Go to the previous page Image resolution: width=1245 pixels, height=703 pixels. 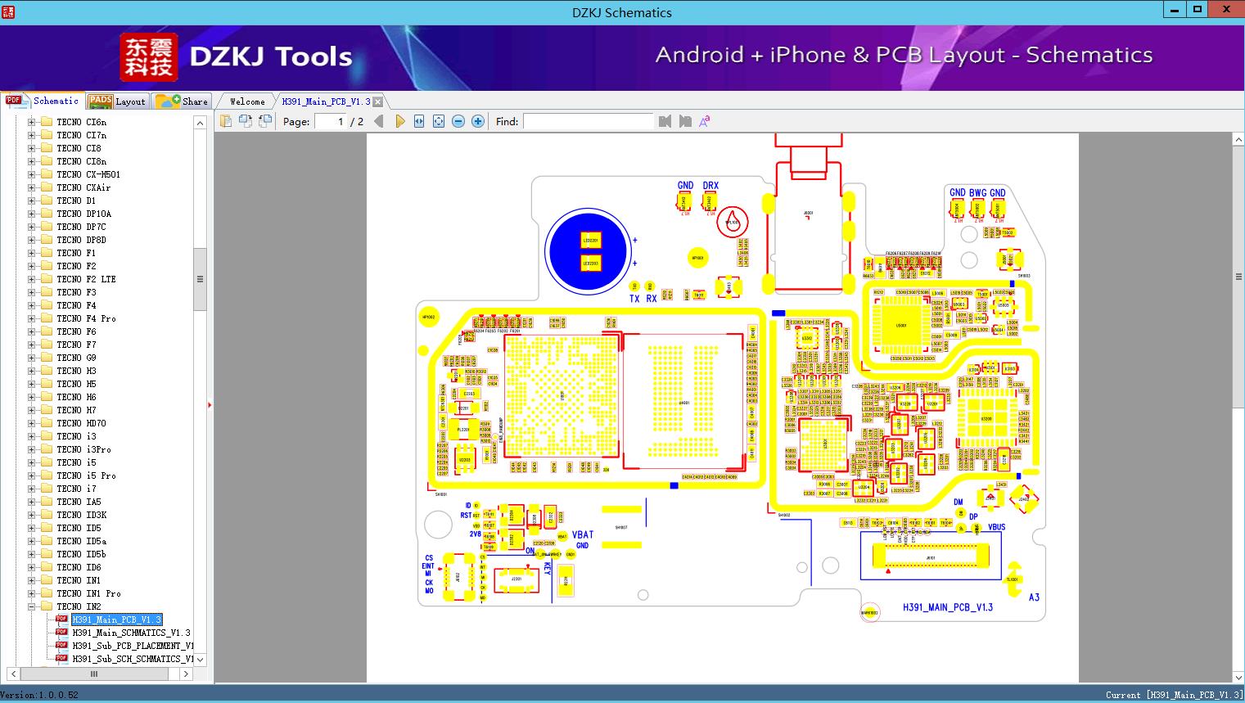coord(378,121)
